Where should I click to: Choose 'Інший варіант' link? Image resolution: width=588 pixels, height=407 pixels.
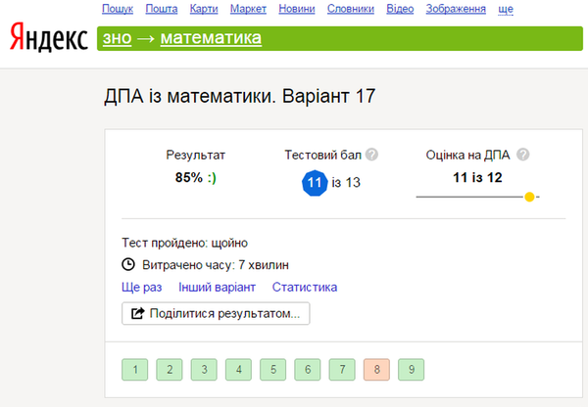click(217, 288)
